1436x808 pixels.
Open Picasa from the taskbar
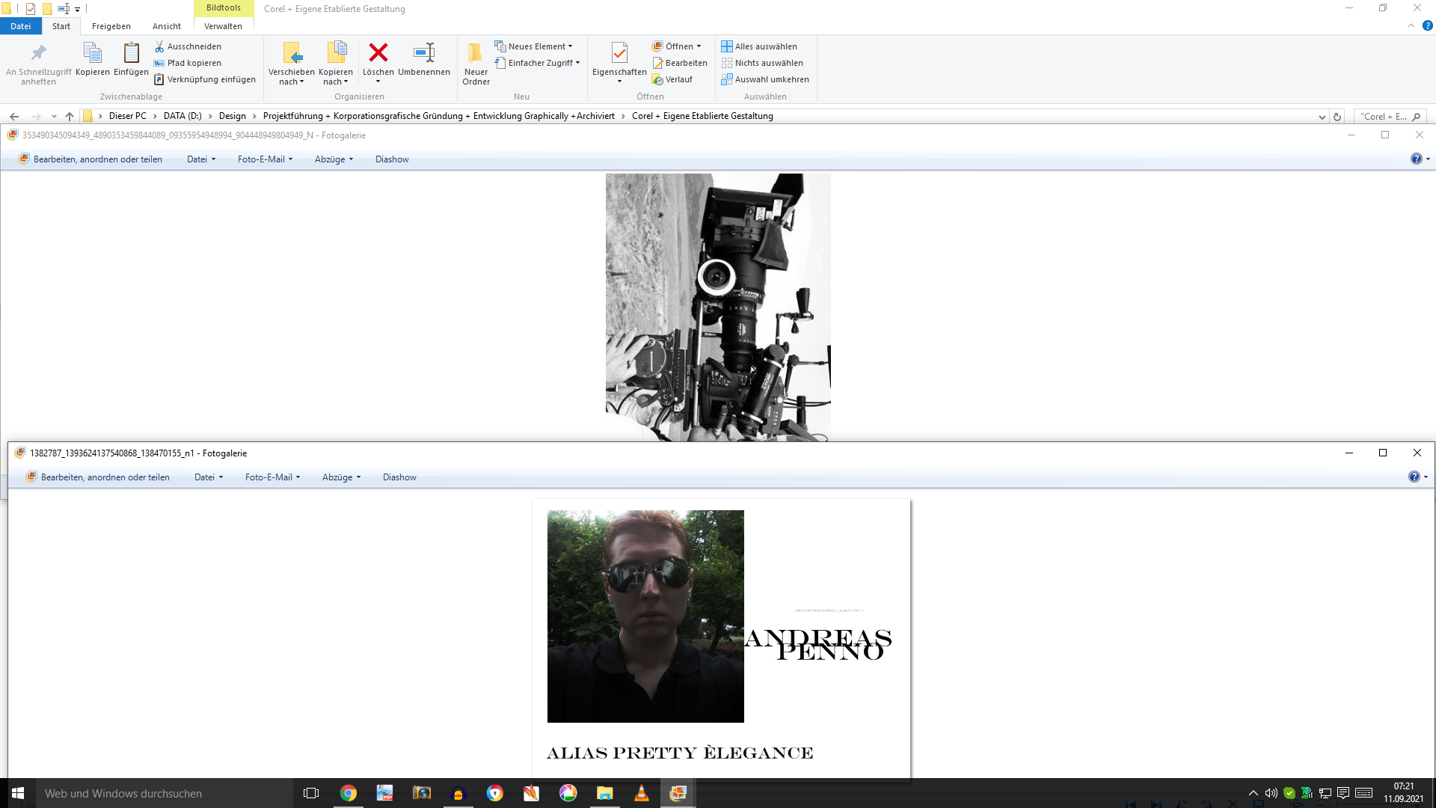tap(568, 793)
